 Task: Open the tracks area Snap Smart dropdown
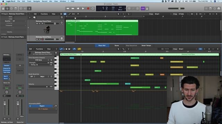[163, 14]
